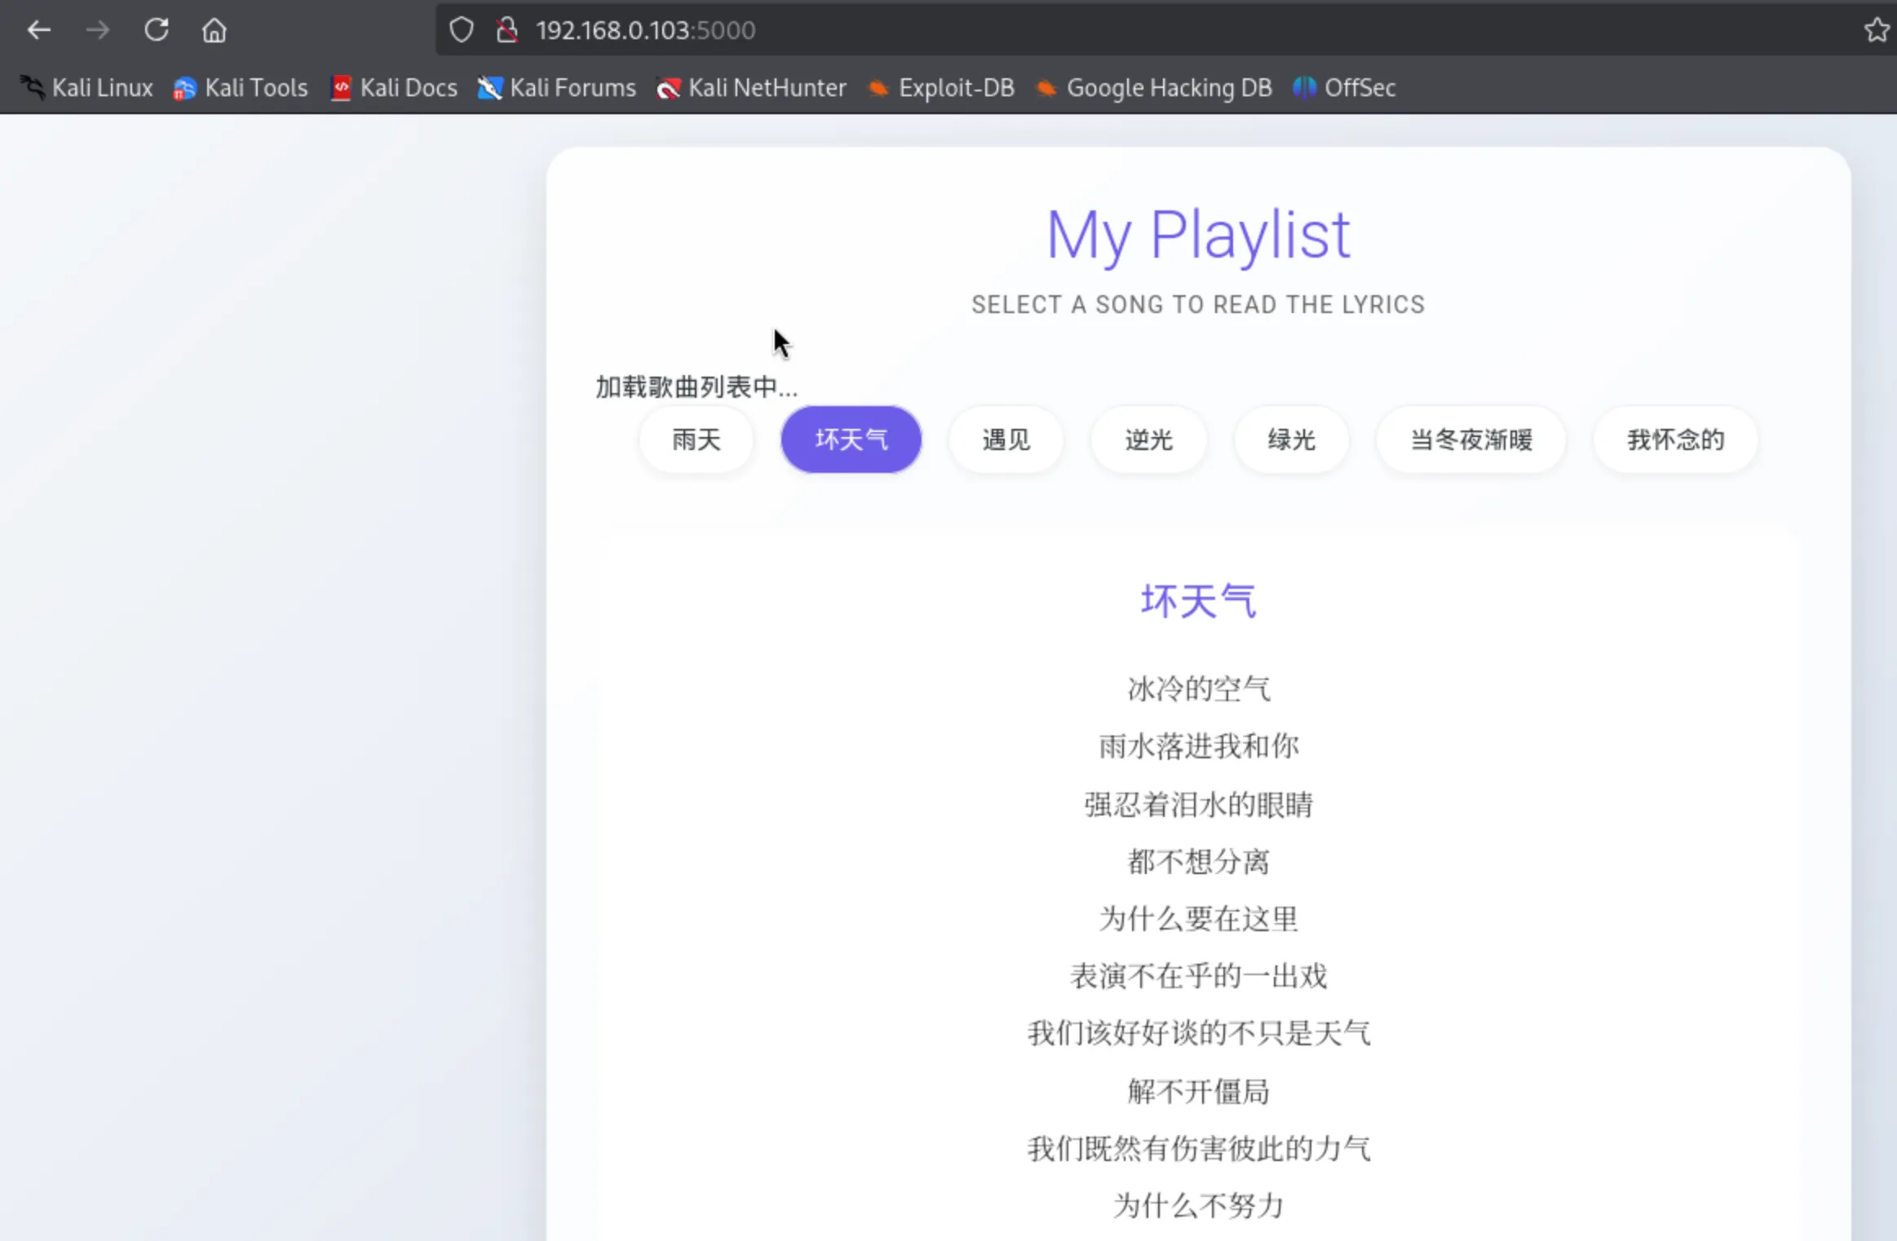This screenshot has width=1897, height=1241.
Task: Show lyrics for 绿光
Action: [1291, 439]
